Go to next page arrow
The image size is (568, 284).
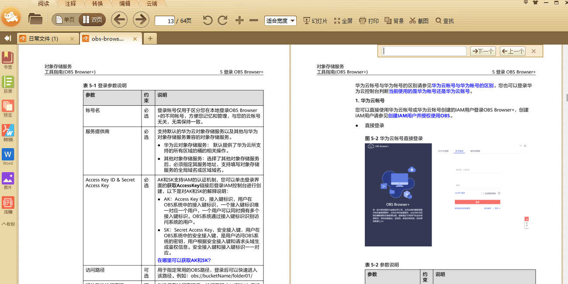141,20
